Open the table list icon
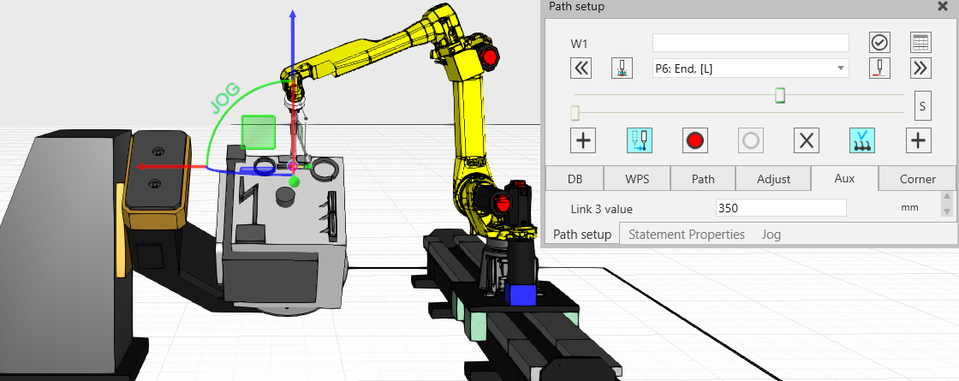This screenshot has width=959, height=381. click(920, 42)
